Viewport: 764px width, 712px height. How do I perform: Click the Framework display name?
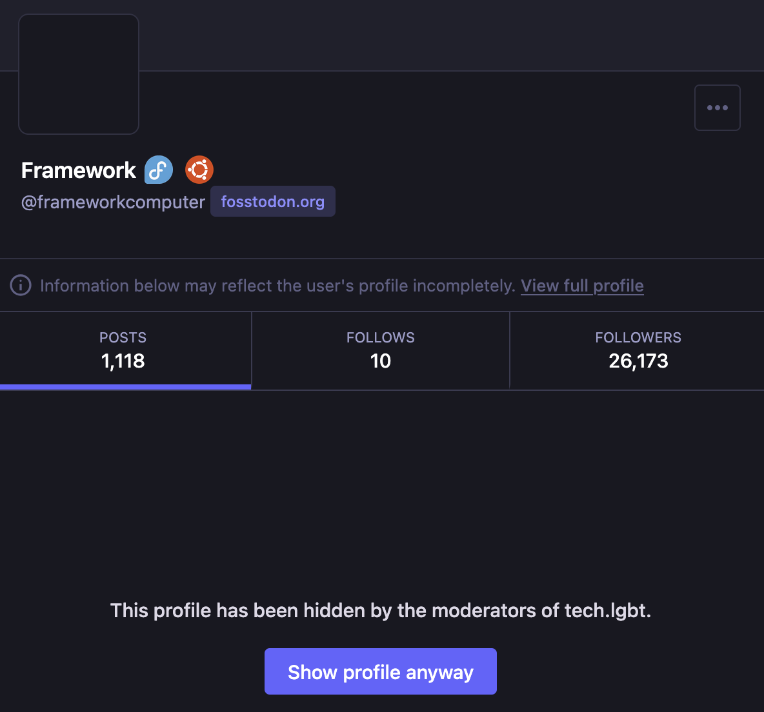[x=78, y=170]
